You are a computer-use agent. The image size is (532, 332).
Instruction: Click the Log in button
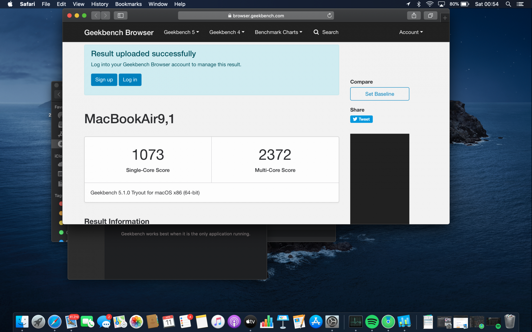[x=130, y=80]
